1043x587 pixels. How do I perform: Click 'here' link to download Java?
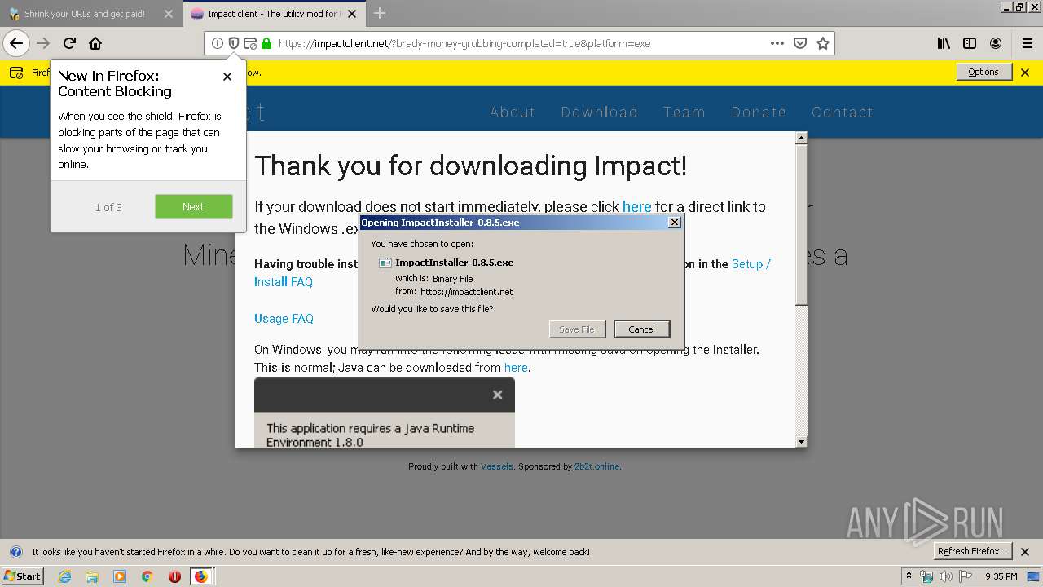(x=516, y=368)
